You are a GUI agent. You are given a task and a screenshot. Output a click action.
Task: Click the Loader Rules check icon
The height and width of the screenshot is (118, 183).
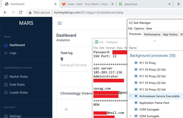[x=6, y=92]
